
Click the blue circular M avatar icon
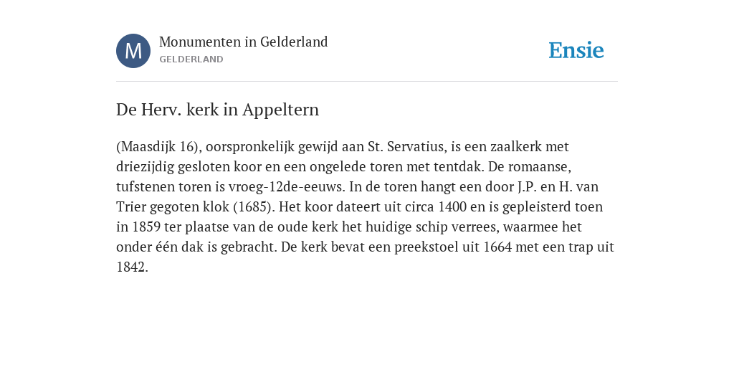(x=133, y=51)
